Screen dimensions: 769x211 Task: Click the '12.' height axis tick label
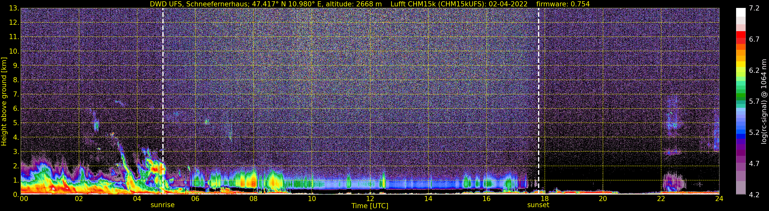[14, 22]
